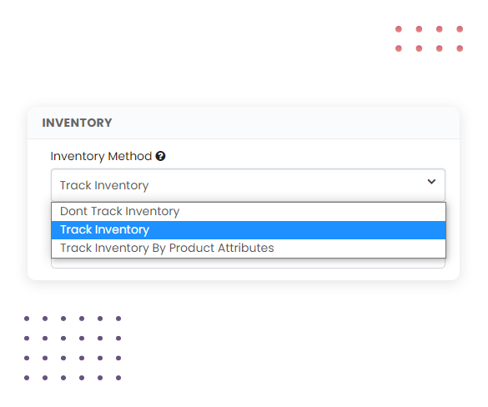This screenshot has width=488, height=407.
Task: Click the "Track Inventory" text in the select box
Action: coord(104,185)
